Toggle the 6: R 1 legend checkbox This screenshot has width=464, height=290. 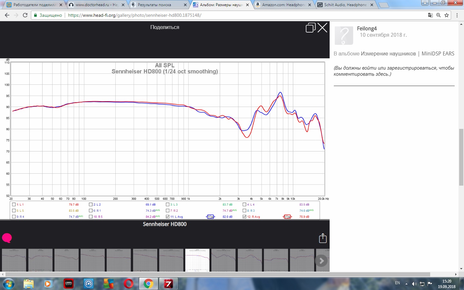(x=91, y=210)
